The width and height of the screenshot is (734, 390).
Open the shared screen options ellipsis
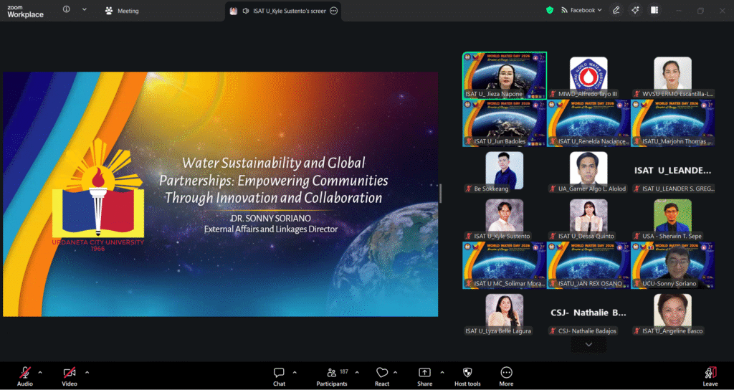[x=333, y=11]
